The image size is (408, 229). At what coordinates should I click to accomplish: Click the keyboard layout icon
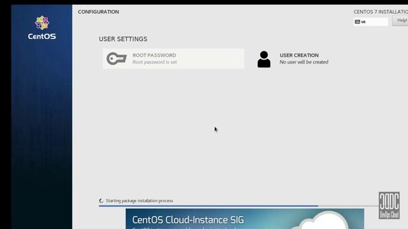[x=358, y=22]
